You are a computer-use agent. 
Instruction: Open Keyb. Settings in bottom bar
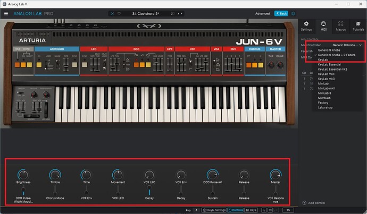point(214,210)
